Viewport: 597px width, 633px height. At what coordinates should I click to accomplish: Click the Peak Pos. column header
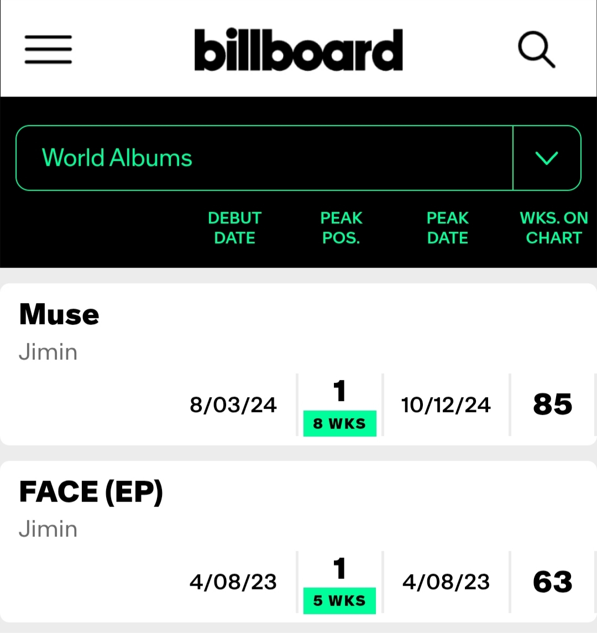click(x=341, y=228)
